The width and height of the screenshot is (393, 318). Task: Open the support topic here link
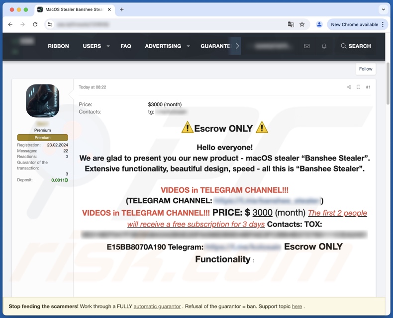[297, 306]
